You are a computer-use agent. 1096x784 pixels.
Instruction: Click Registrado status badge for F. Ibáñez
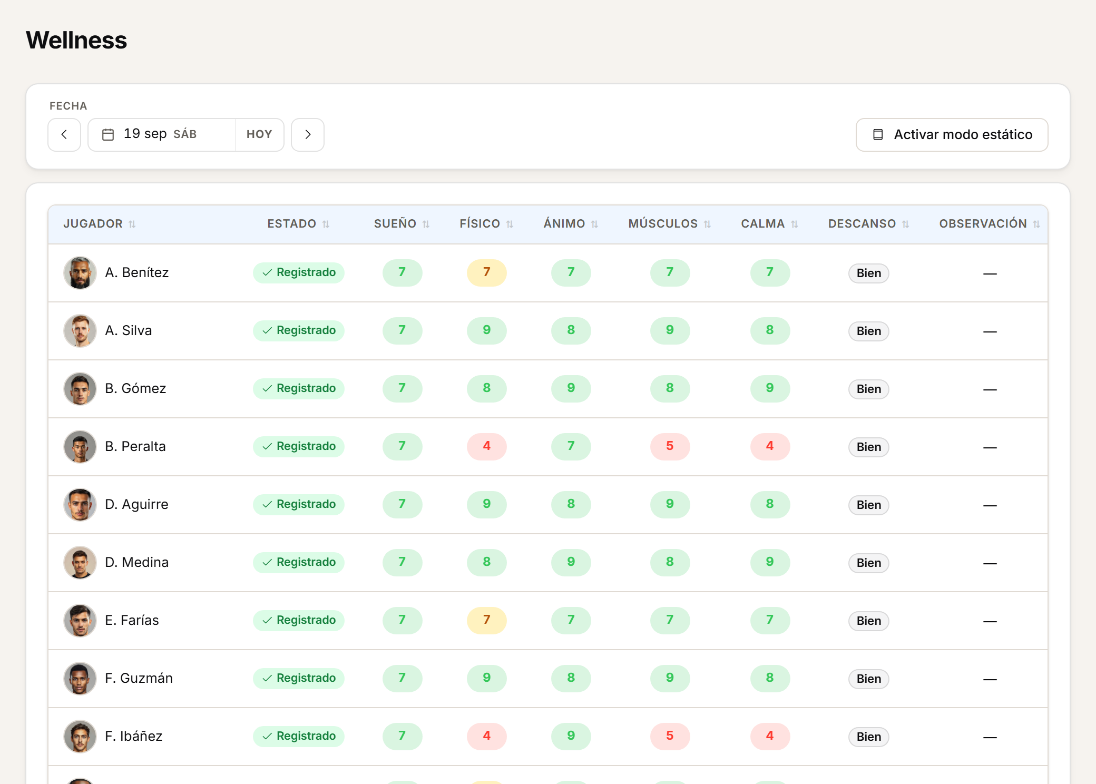pyautogui.click(x=299, y=736)
